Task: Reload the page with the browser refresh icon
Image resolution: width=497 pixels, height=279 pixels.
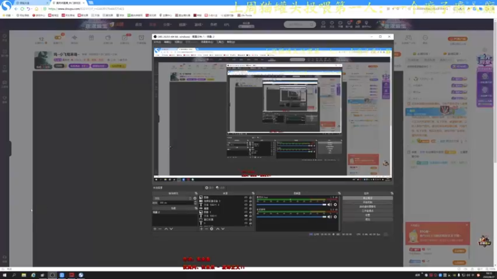Action: click(22, 9)
